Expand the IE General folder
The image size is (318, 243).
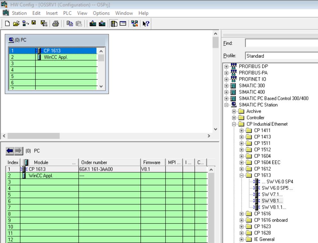(x=241, y=239)
